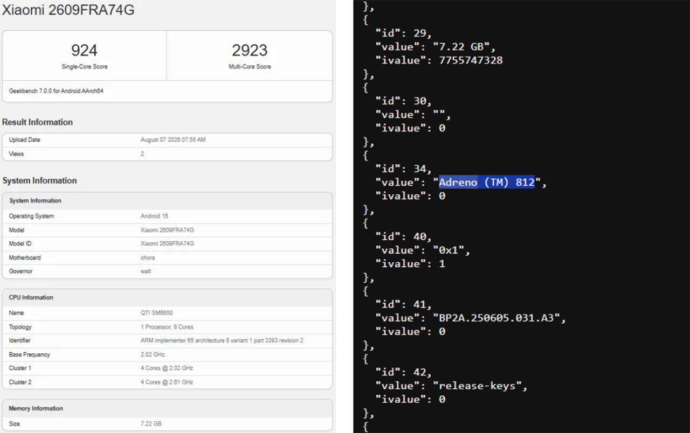Click "Geekbench 7.0.0 for Android AArch64" text
The width and height of the screenshot is (690, 433).
56,91
